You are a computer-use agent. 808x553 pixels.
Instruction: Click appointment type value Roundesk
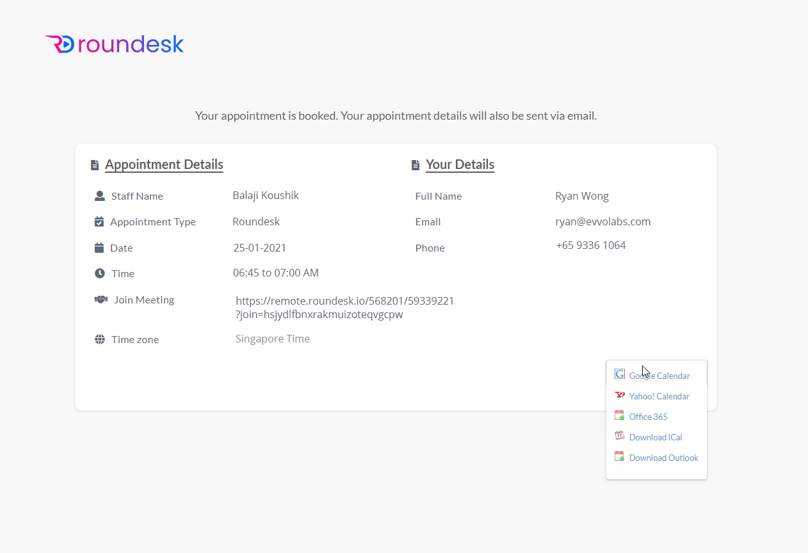tap(256, 221)
